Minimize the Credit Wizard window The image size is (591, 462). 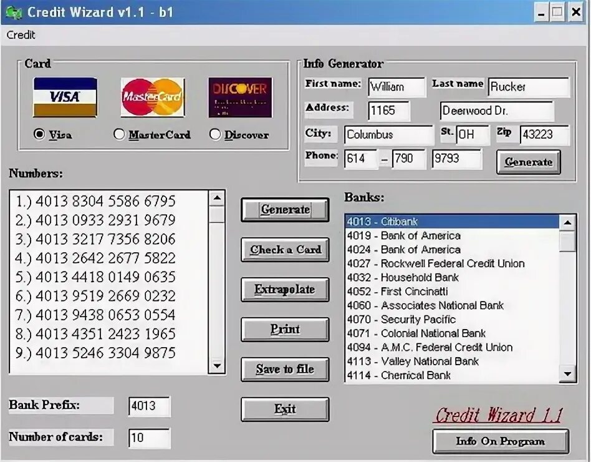tap(541, 13)
